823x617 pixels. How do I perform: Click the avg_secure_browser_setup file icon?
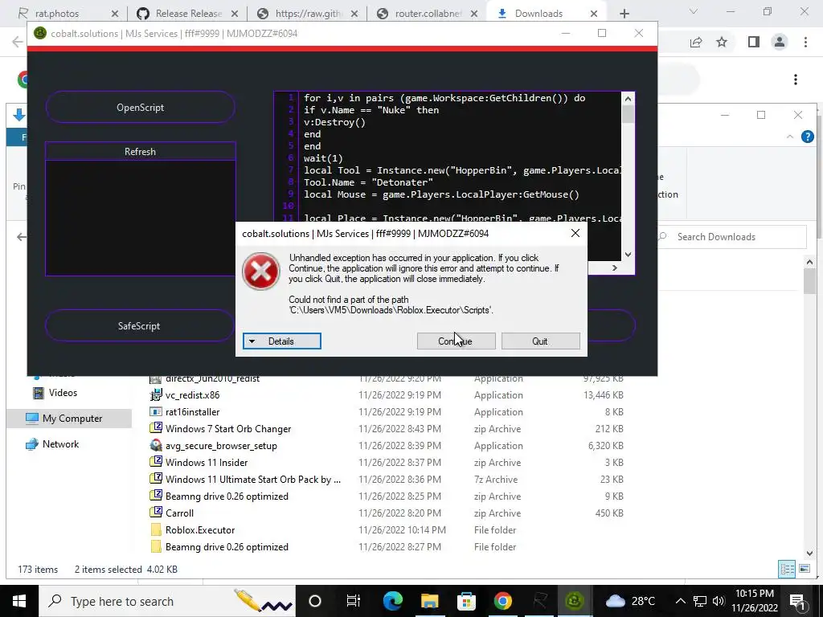pyautogui.click(x=156, y=445)
